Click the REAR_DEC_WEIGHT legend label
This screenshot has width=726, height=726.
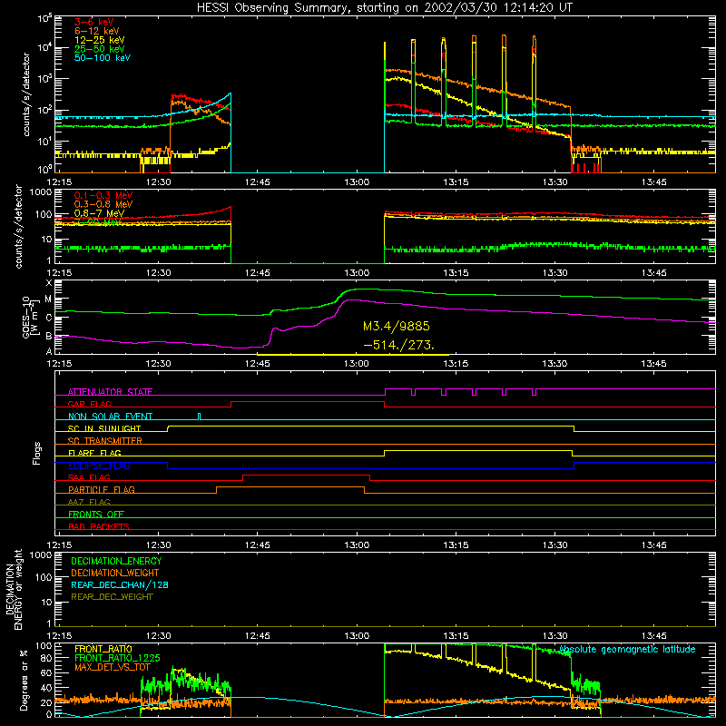click(112, 597)
